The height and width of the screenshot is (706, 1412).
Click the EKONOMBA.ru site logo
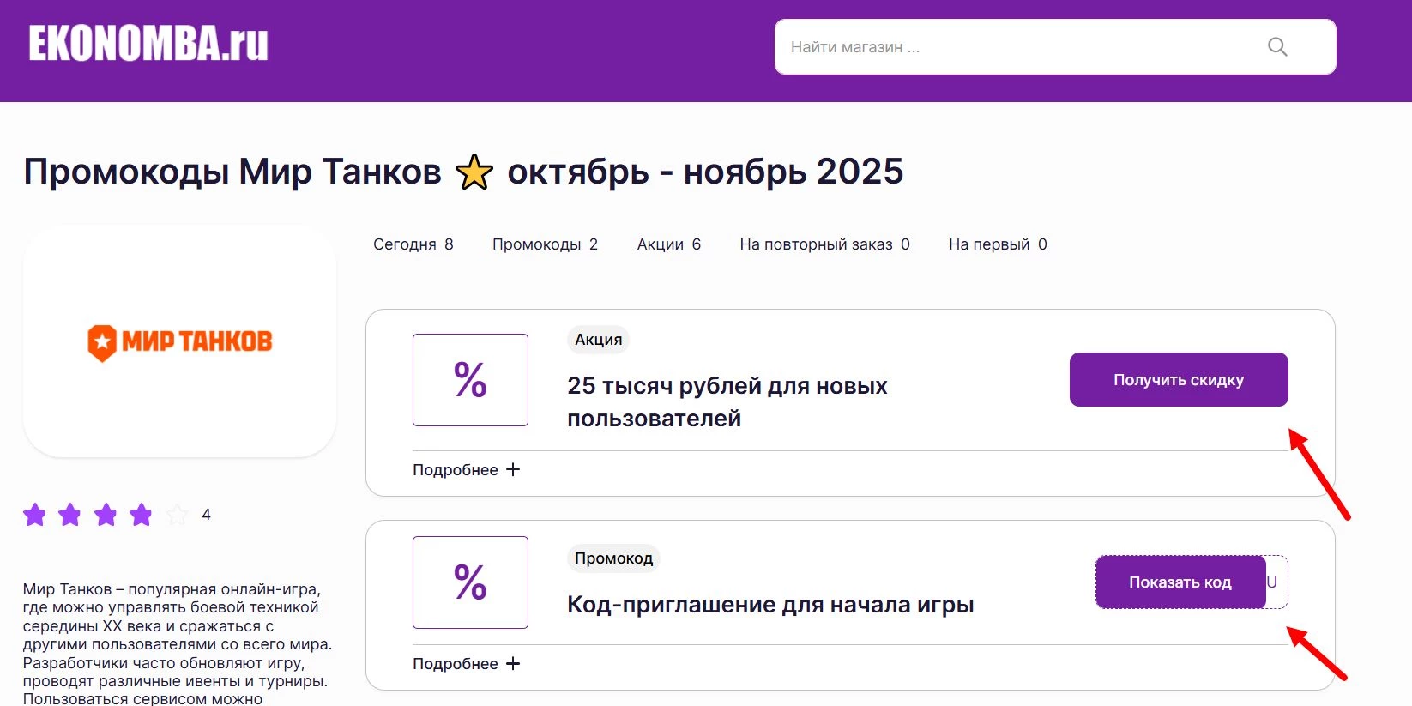[148, 44]
